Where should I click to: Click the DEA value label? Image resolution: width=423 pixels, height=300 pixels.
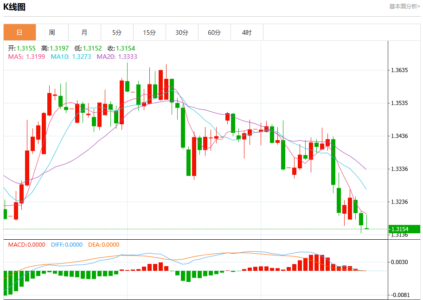click(x=103, y=245)
